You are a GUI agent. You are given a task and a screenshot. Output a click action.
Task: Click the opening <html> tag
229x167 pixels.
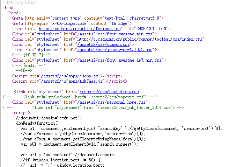(x=9, y=8)
